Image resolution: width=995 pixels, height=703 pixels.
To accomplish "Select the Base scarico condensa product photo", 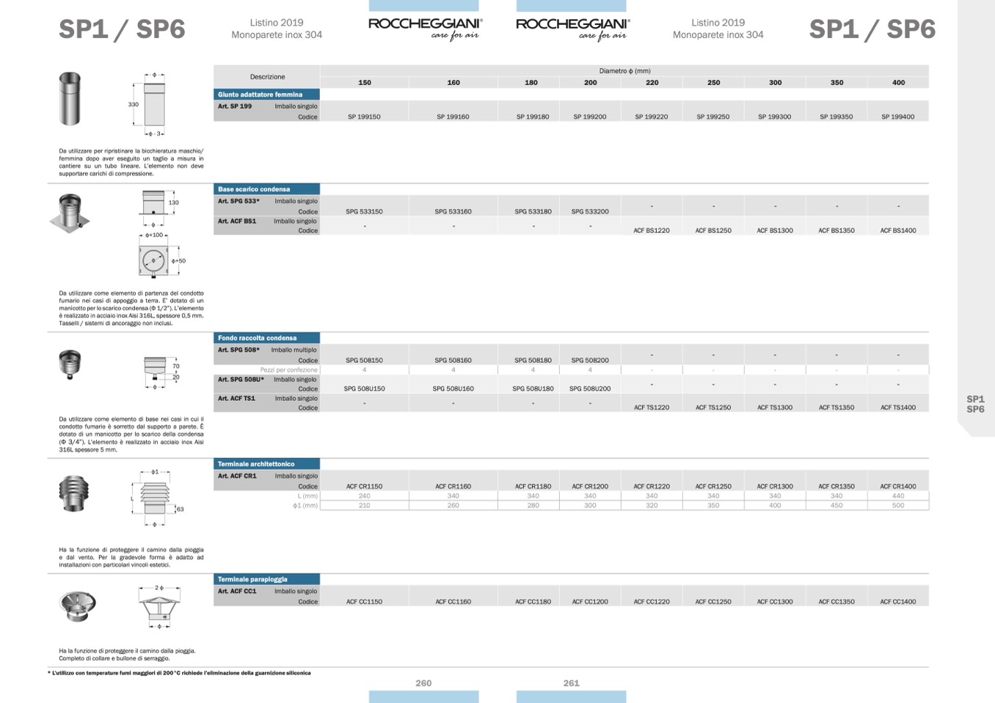I will (70, 213).
